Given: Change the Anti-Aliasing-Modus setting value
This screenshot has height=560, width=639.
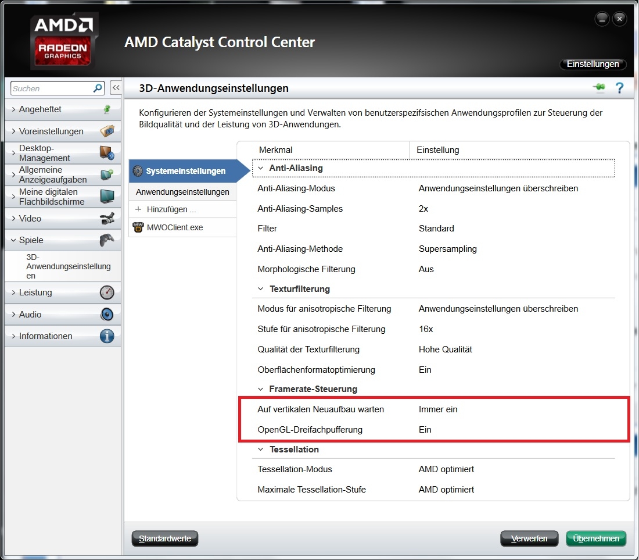Looking at the screenshot, I should pyautogui.click(x=498, y=188).
